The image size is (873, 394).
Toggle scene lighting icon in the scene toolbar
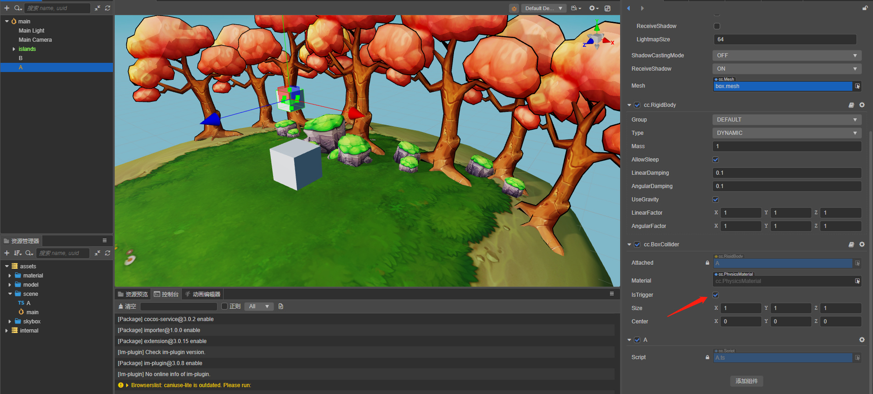514,8
